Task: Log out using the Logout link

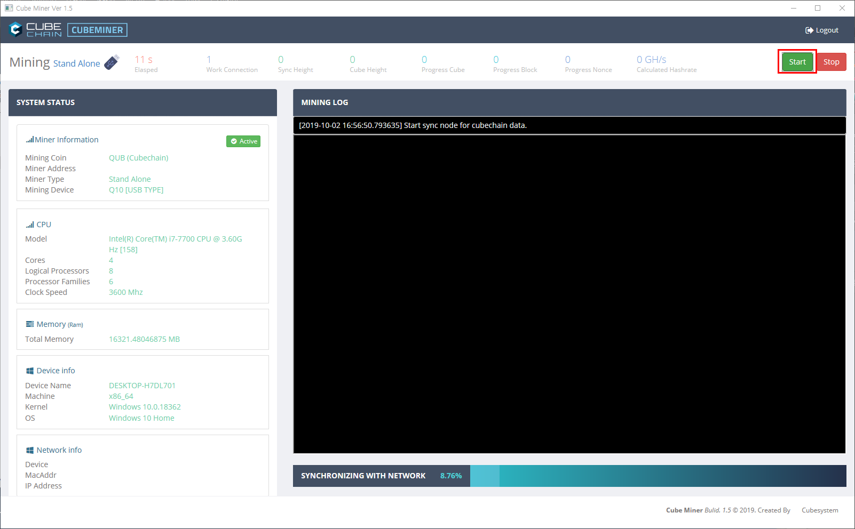Action: tap(822, 30)
